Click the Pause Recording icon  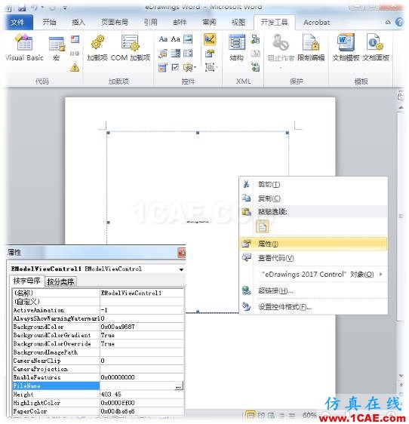75,54
